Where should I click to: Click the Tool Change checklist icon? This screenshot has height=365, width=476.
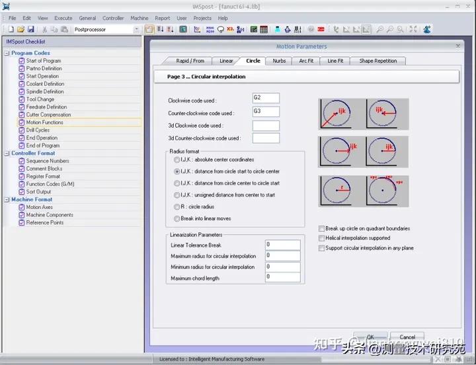[22, 99]
